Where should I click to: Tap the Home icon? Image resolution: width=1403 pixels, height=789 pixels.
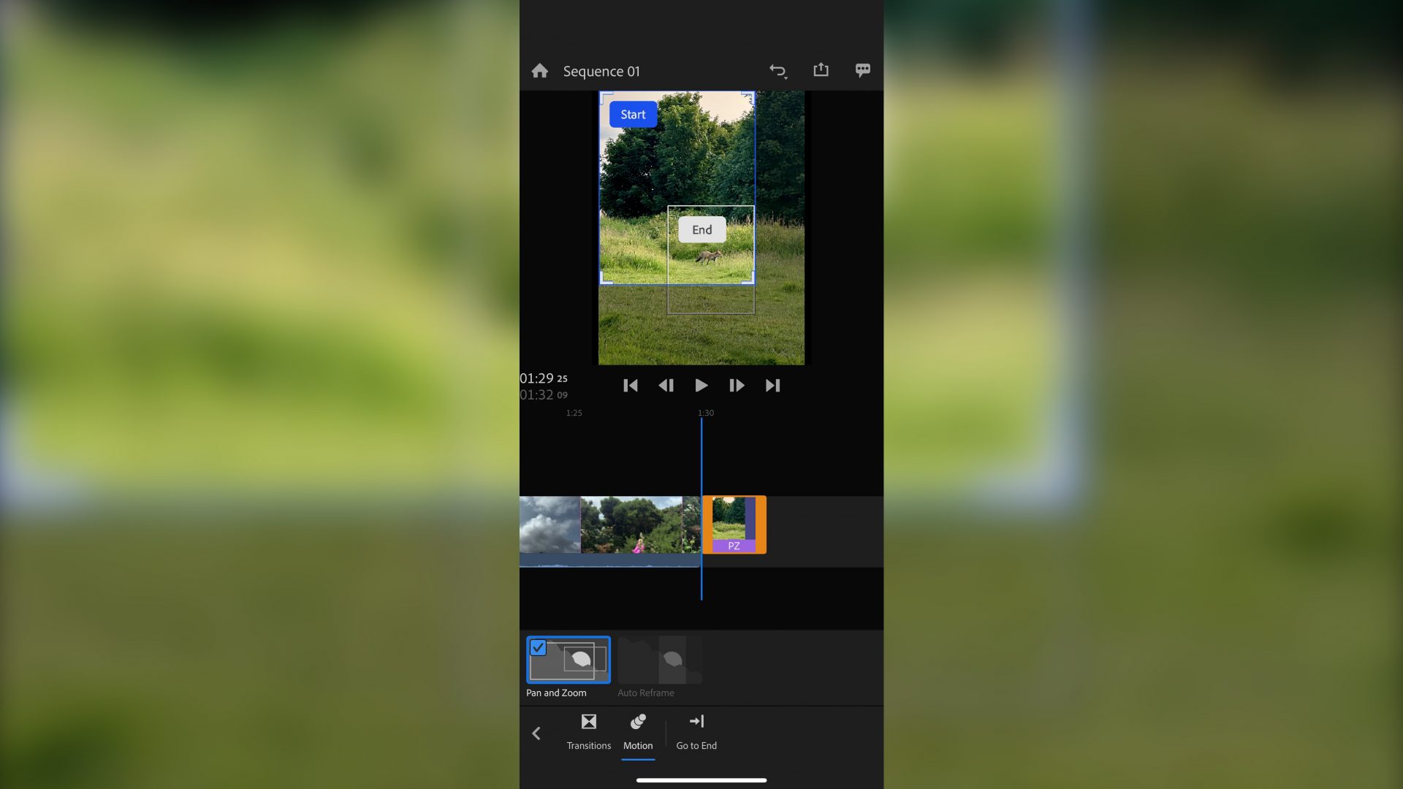[539, 71]
